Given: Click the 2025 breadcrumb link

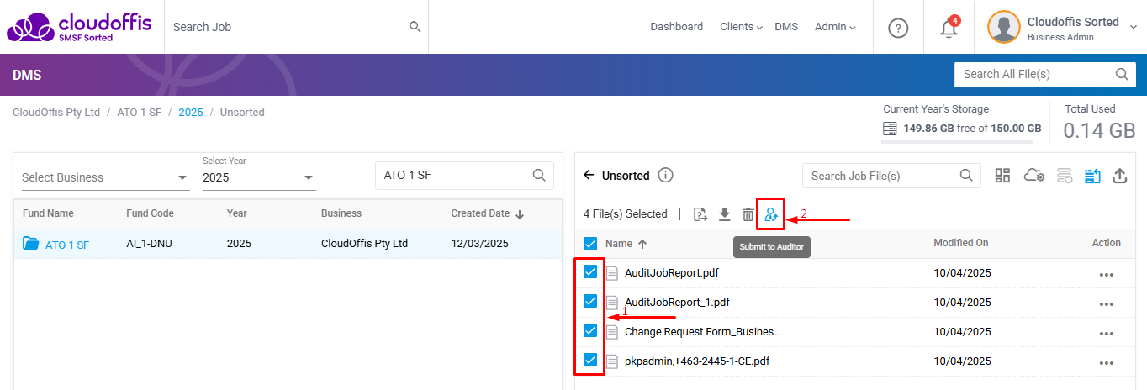Looking at the screenshot, I should pyautogui.click(x=190, y=113).
